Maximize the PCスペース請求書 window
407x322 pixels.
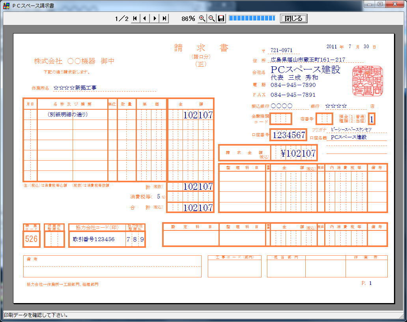pyautogui.click(x=380, y=4)
